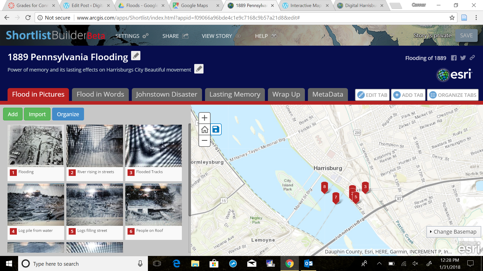Image resolution: width=483 pixels, height=271 pixels.
Task: Zoom in on the map
Action: (205, 118)
